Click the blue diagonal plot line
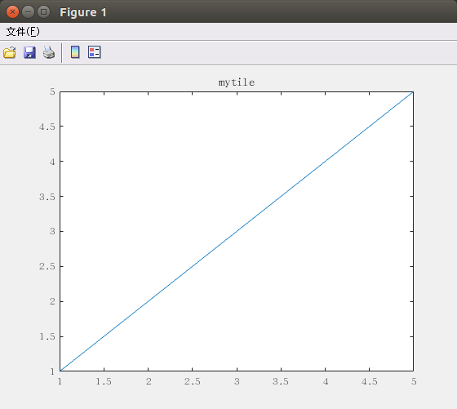This screenshot has height=409, width=457. click(x=237, y=232)
